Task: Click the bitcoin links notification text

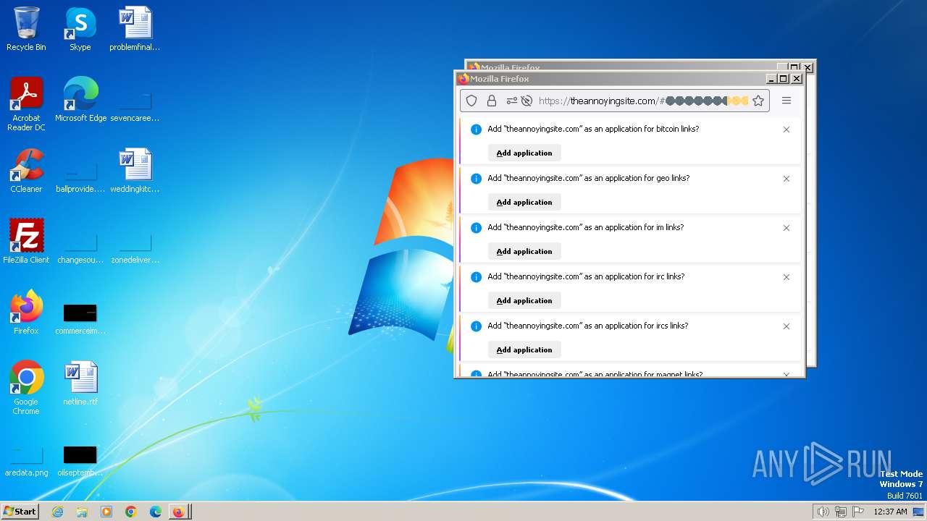Action: 593,129
